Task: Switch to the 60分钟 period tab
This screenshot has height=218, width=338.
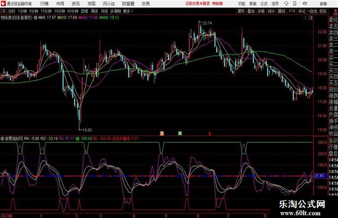Action: point(73,11)
